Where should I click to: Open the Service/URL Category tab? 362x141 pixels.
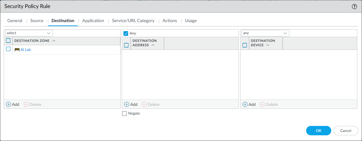point(133,20)
